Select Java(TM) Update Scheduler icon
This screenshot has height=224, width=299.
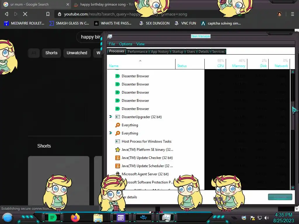coord(118,166)
